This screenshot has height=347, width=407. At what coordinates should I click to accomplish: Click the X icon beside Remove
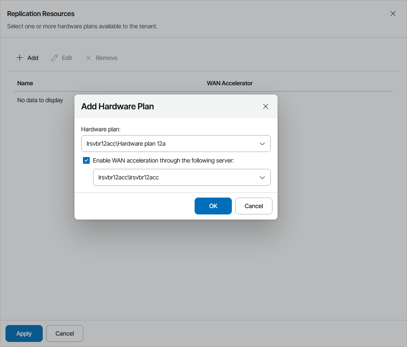tap(88, 58)
